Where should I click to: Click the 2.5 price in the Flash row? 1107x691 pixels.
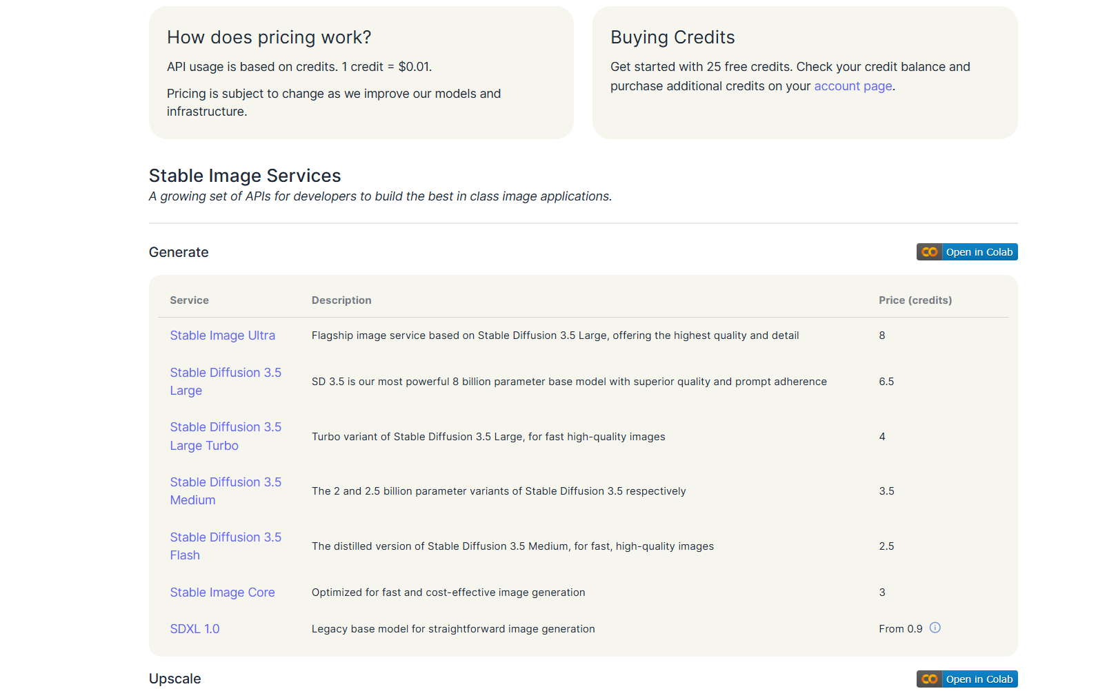886,546
